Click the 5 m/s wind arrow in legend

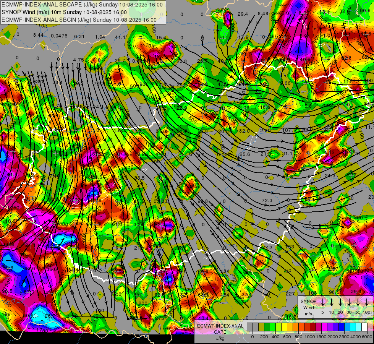pos(323,302)
